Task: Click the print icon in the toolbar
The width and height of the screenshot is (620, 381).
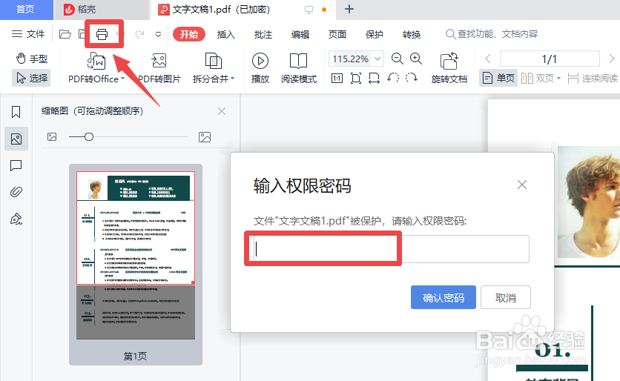Action: coord(102,34)
